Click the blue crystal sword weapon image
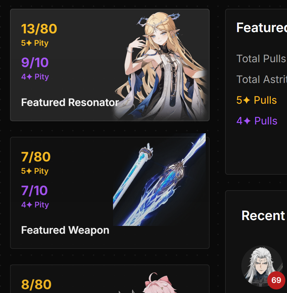 point(159,180)
